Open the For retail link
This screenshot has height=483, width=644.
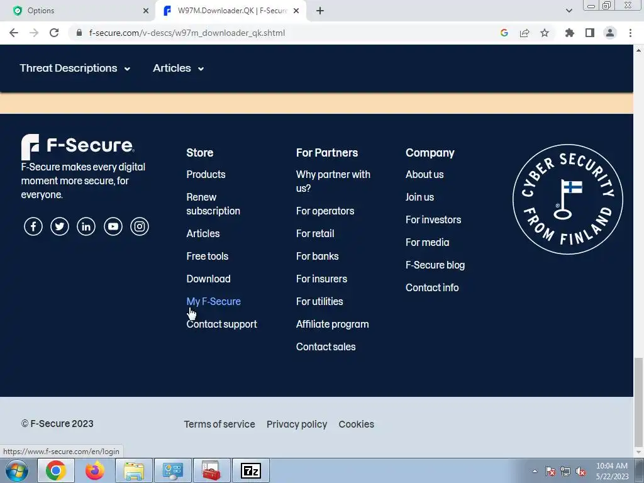pos(315,234)
